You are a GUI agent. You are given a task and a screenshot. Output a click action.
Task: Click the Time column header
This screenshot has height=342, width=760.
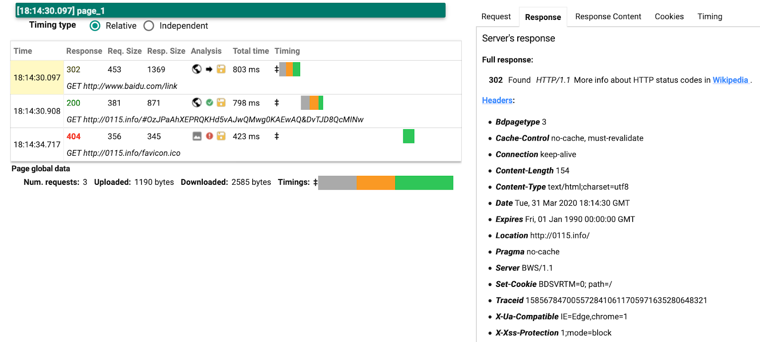click(23, 51)
